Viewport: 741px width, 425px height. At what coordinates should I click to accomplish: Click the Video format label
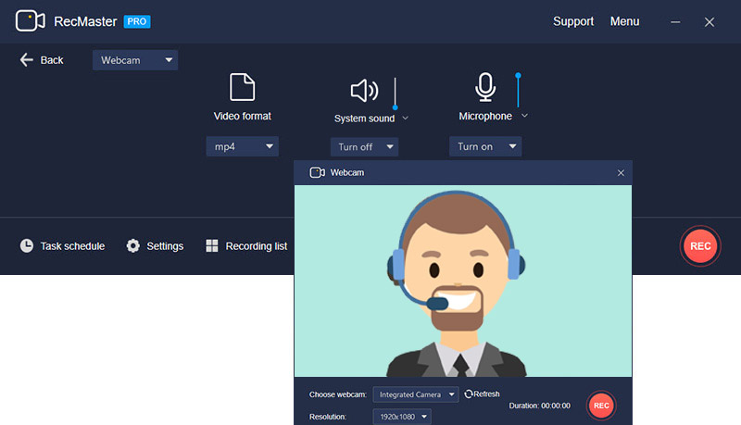[x=243, y=116]
